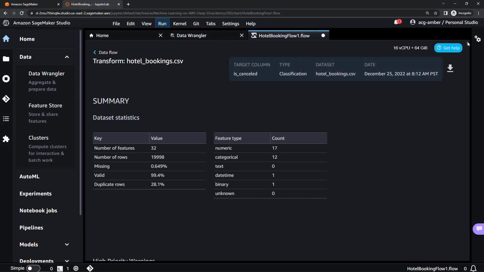Download the report using download arrow icon

[x=450, y=69]
